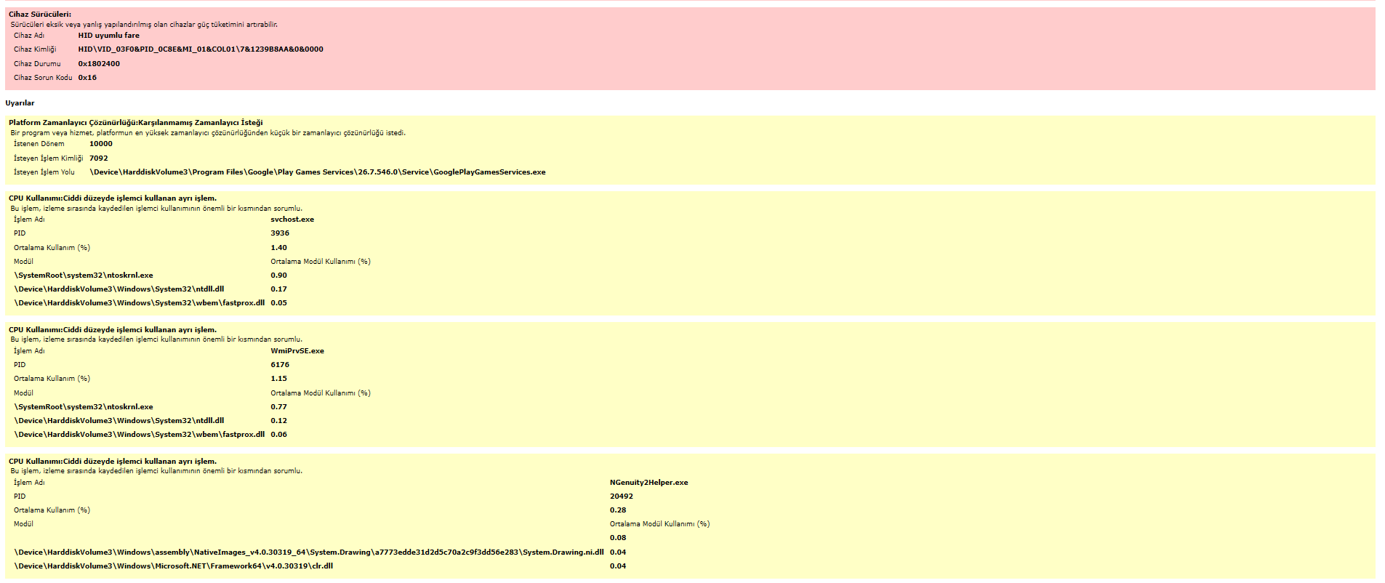Click the device problem code 0x16

tap(87, 77)
